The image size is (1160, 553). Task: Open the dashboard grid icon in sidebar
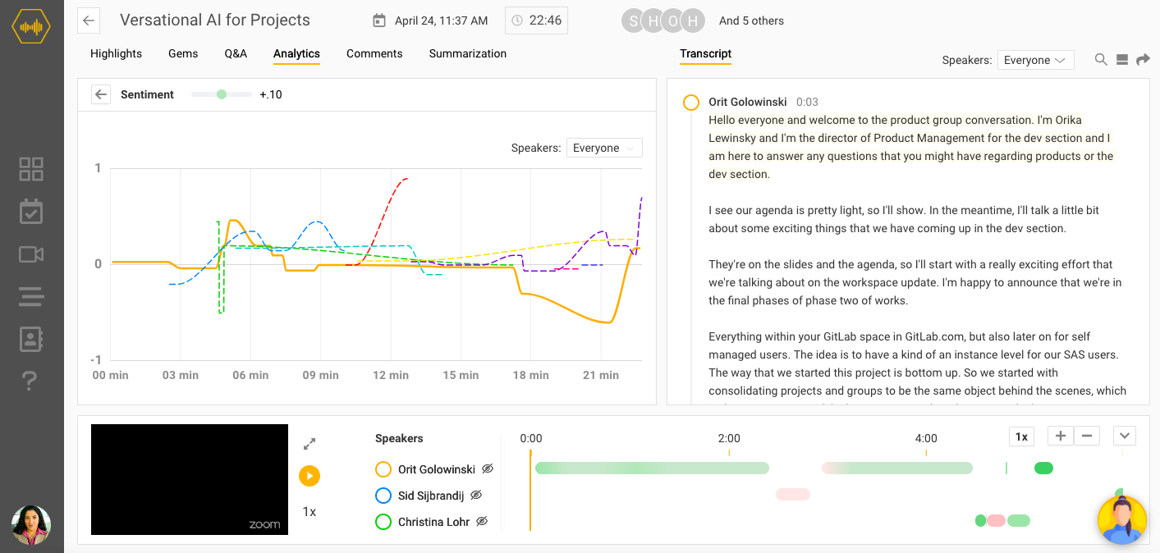coord(31,169)
